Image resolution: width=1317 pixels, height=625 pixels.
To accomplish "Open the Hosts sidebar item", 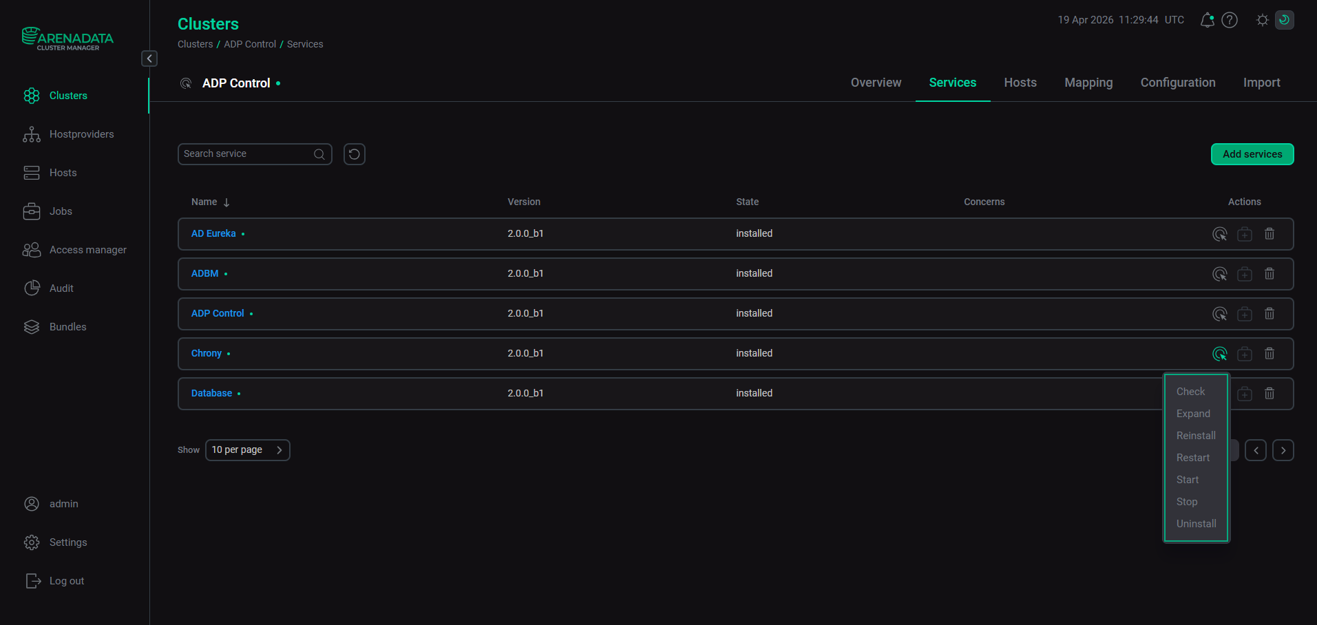I will [50, 173].
